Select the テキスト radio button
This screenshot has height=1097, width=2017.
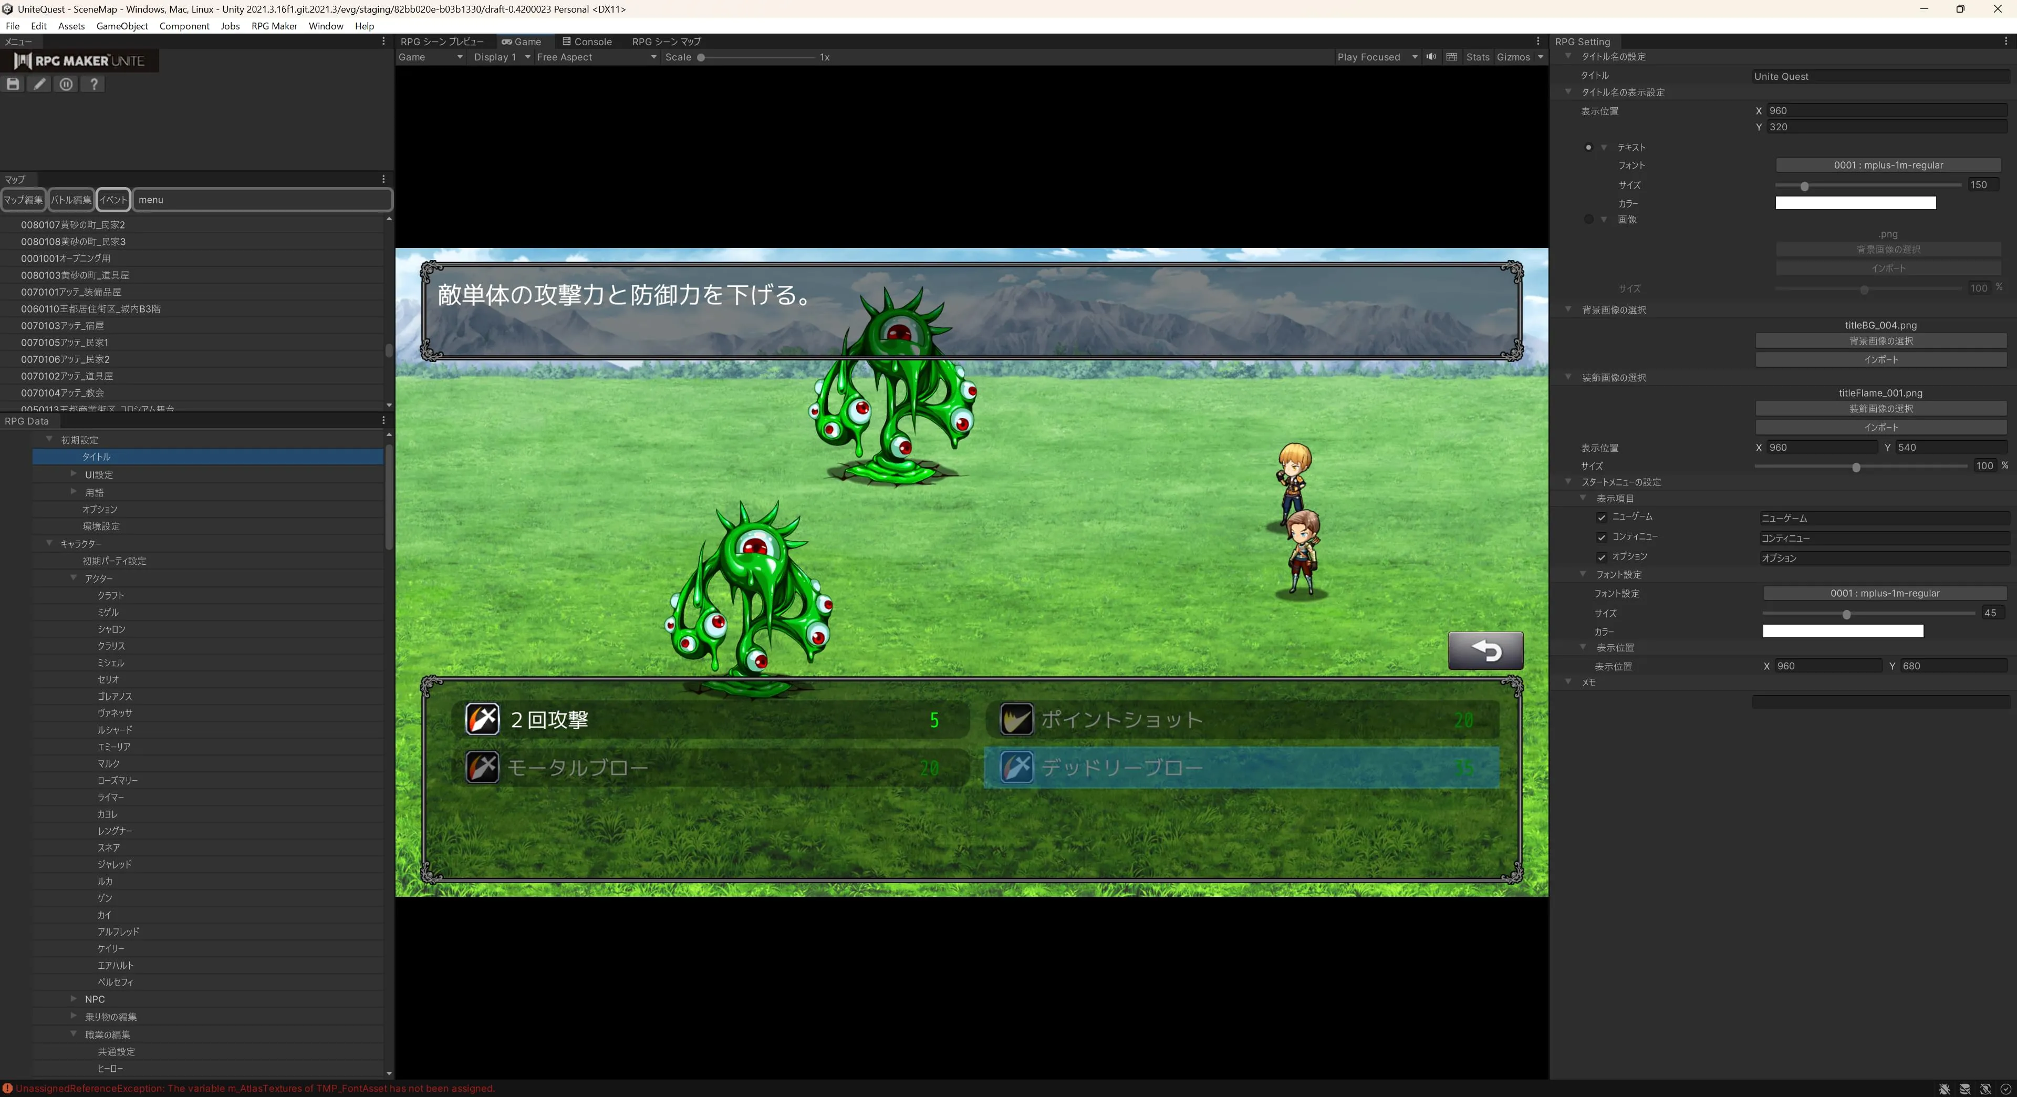[1588, 147]
